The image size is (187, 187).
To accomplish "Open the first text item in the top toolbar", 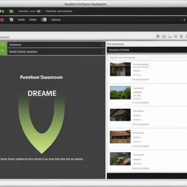I will (x=23, y=11).
